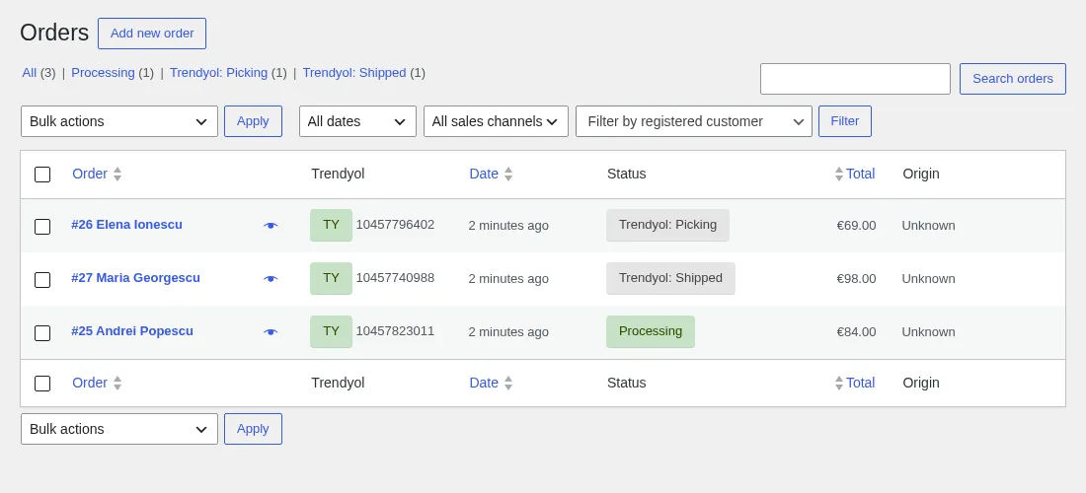Click Add new order button

[x=152, y=34]
